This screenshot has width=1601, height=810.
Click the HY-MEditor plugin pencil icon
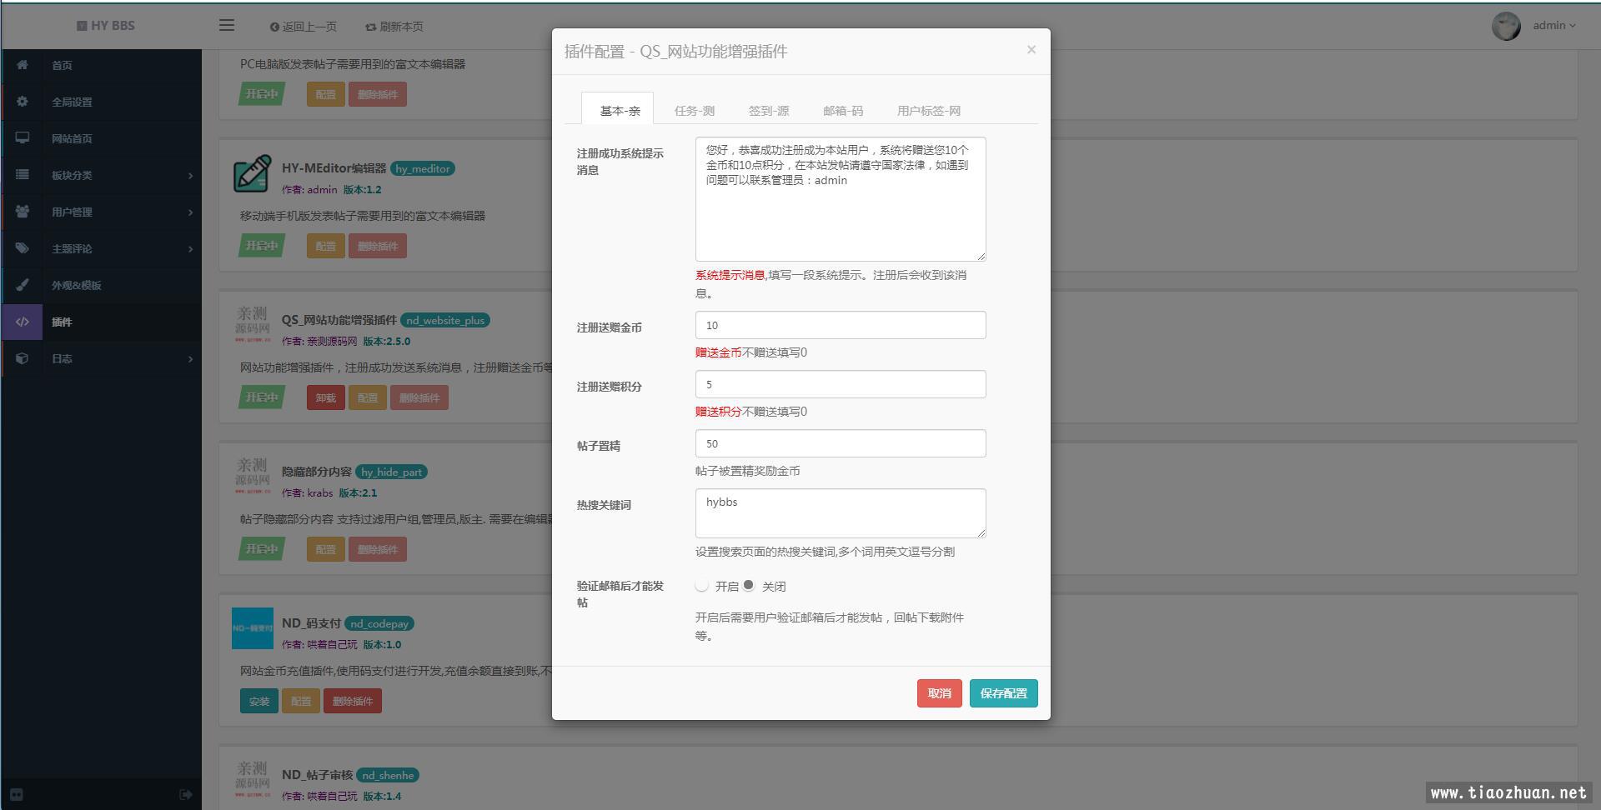(x=252, y=173)
